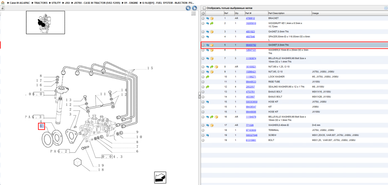Click the green arrow in NUT M8 ref 8 row

(x=212, y=67)
